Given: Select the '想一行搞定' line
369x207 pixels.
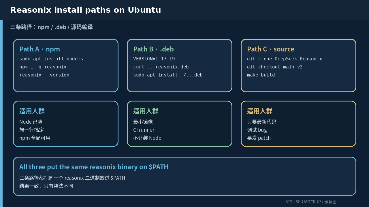Looking at the screenshot, I should point(32,130).
